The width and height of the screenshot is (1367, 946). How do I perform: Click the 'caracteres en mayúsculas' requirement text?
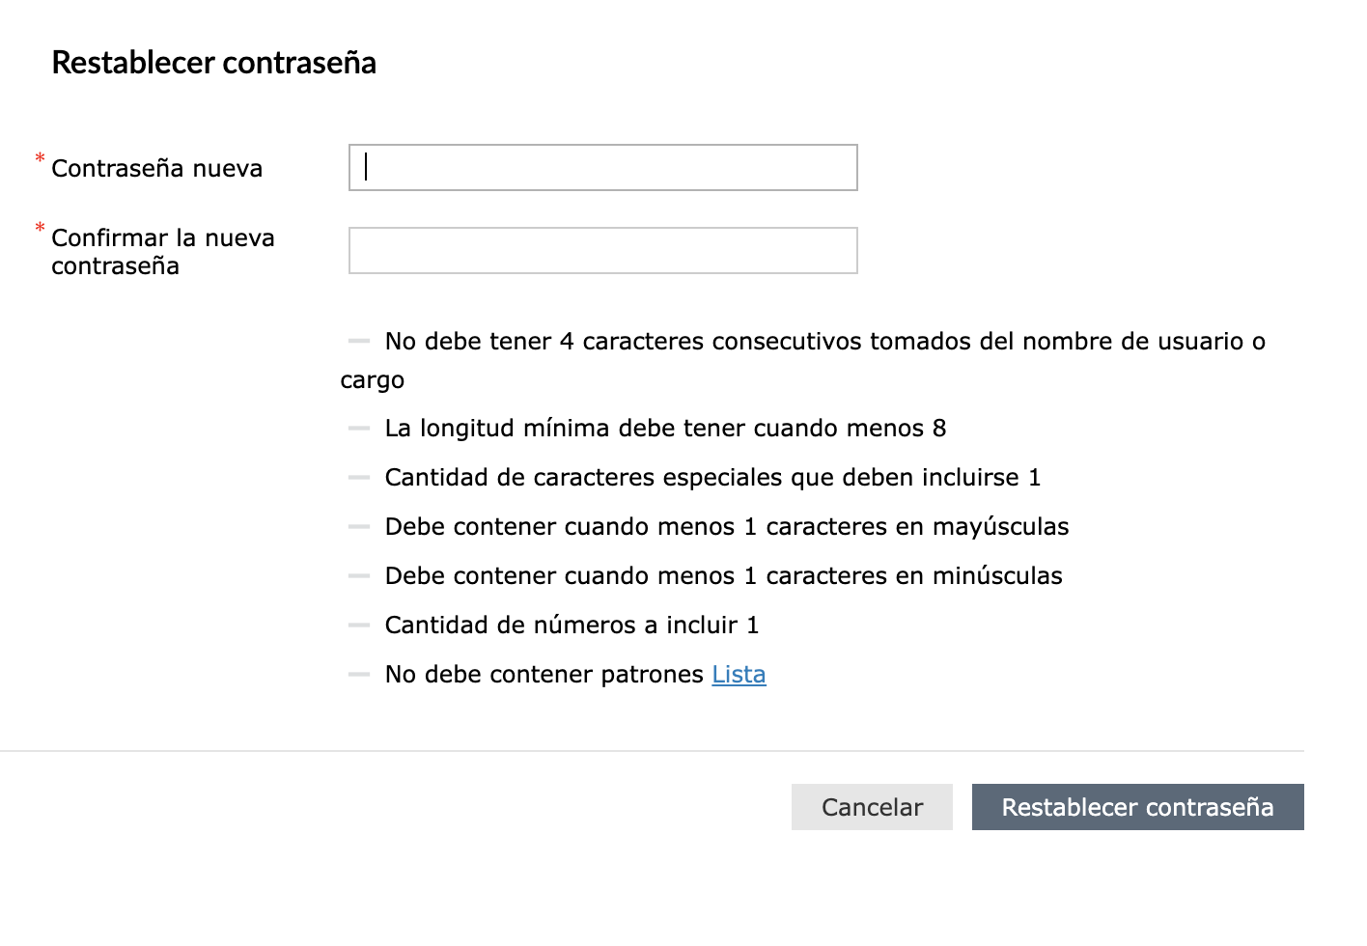coord(726,526)
